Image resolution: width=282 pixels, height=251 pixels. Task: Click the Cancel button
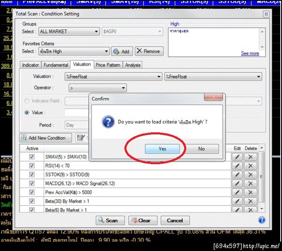[x=175, y=220]
